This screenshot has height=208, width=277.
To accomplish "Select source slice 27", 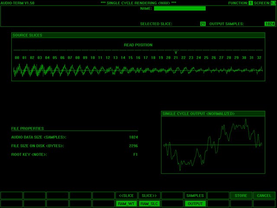I will (x=221, y=58).
